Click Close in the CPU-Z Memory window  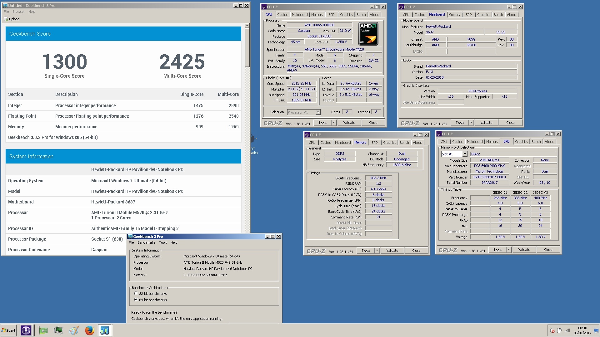[x=416, y=251]
